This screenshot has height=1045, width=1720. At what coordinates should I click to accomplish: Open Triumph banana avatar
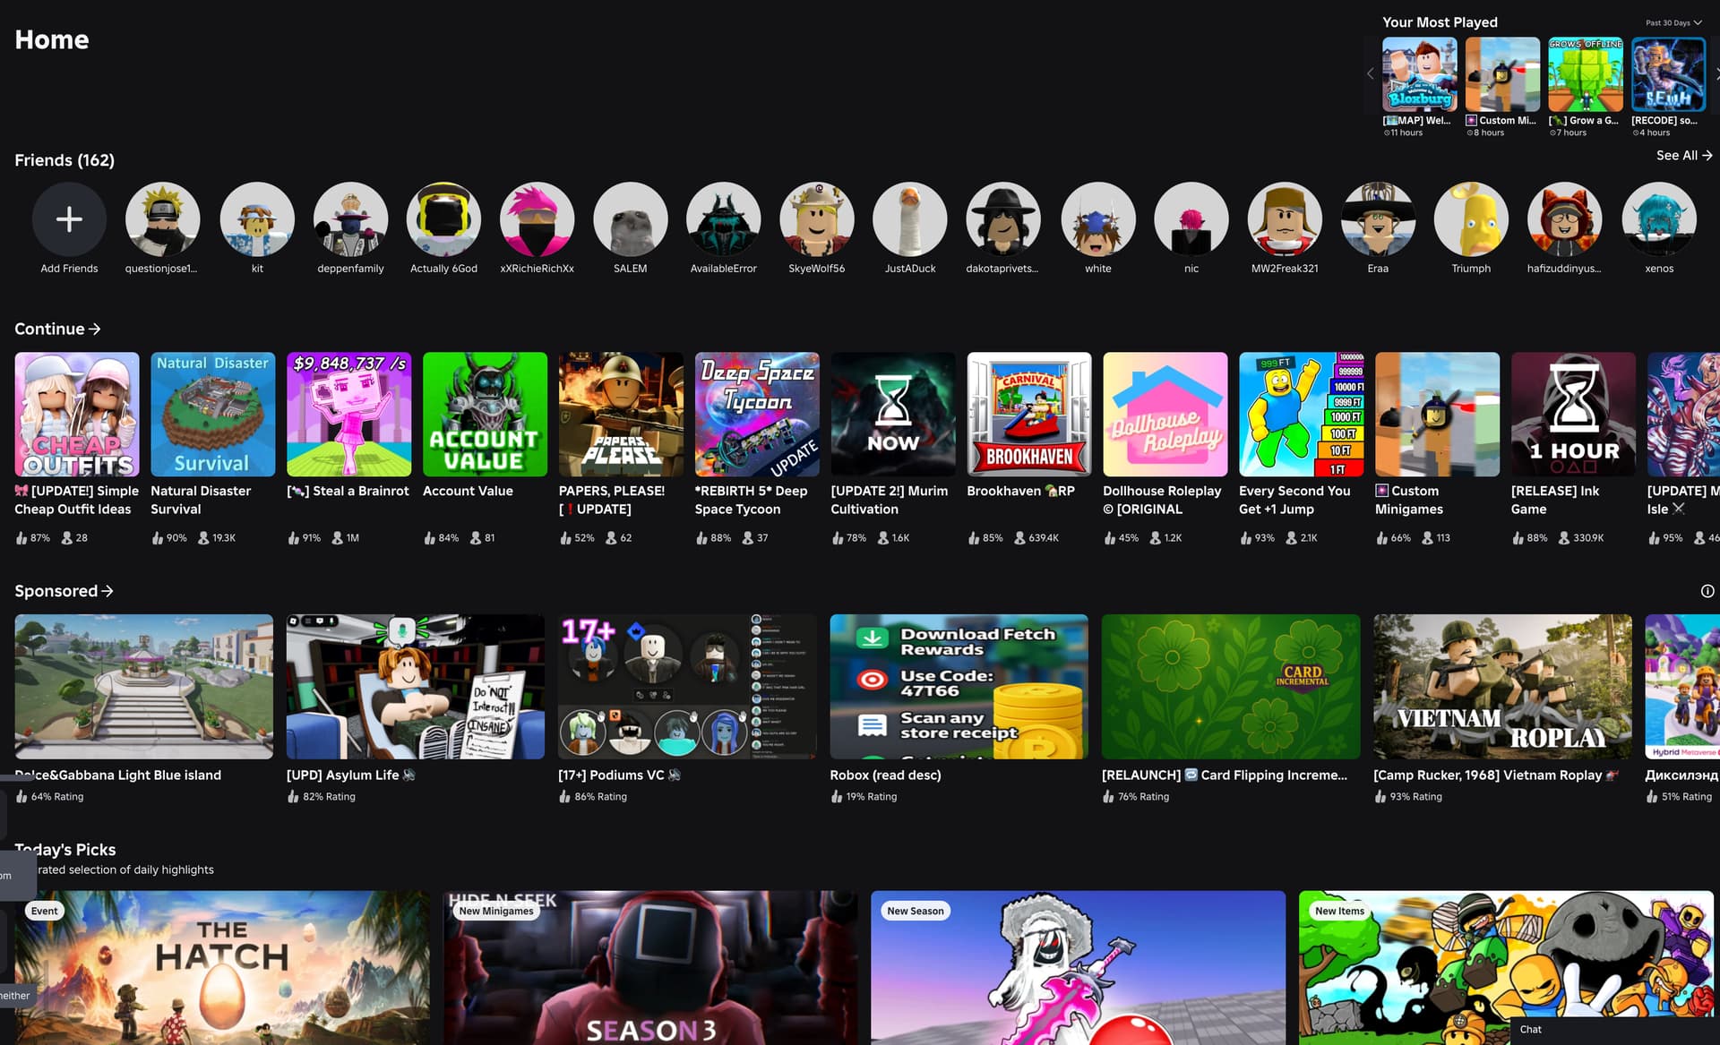pos(1470,219)
